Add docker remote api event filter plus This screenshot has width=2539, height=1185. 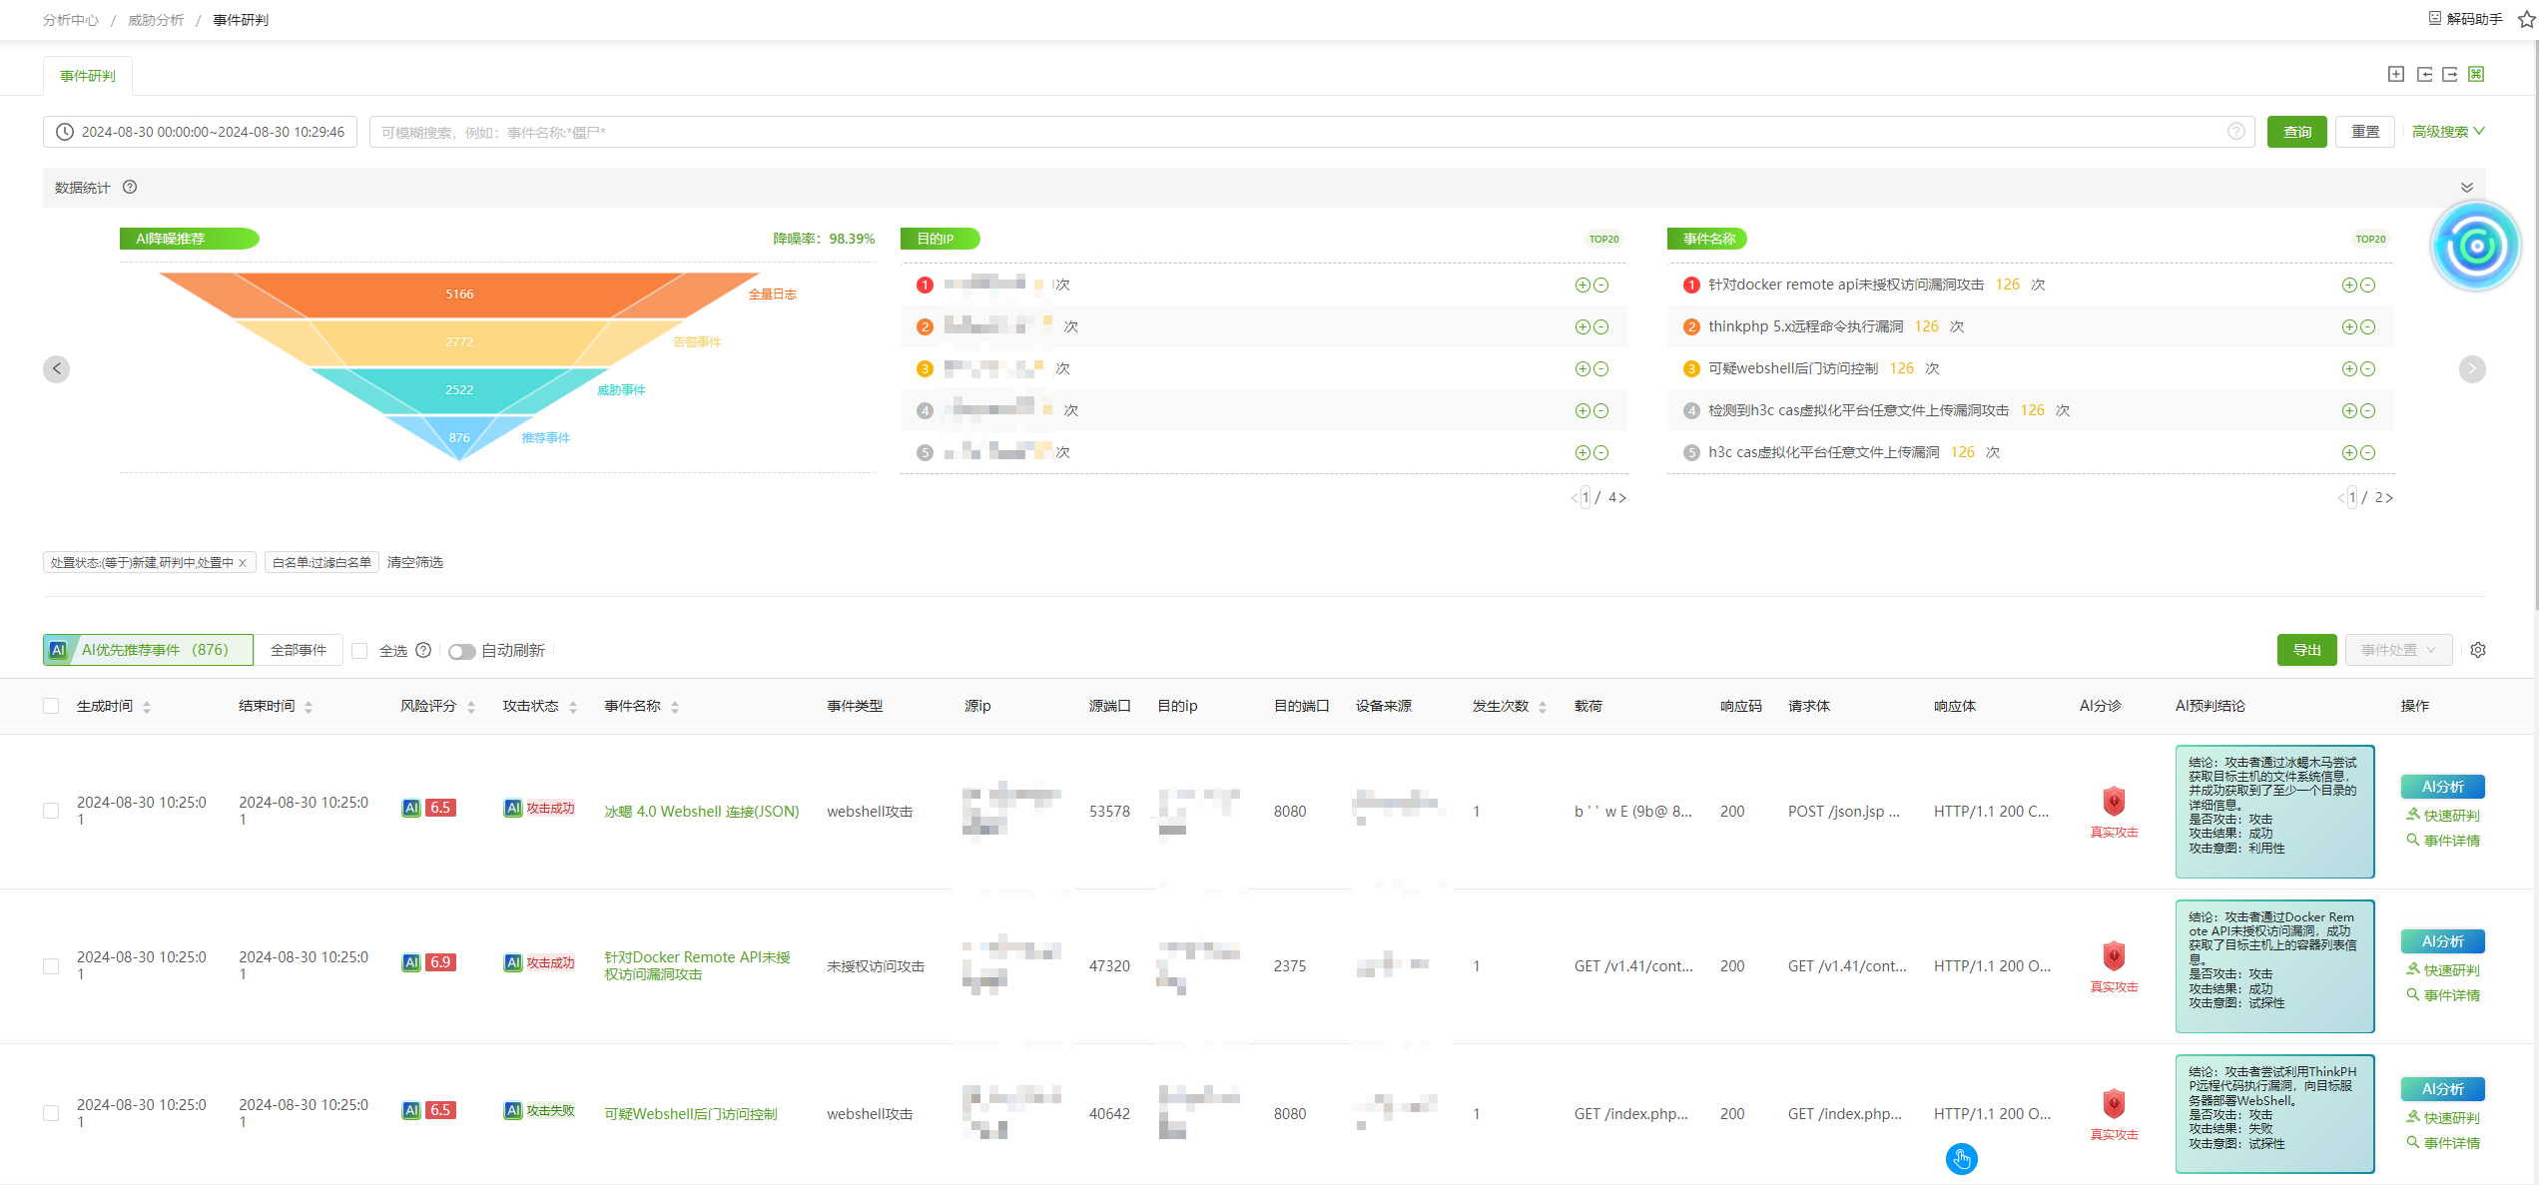point(2349,285)
